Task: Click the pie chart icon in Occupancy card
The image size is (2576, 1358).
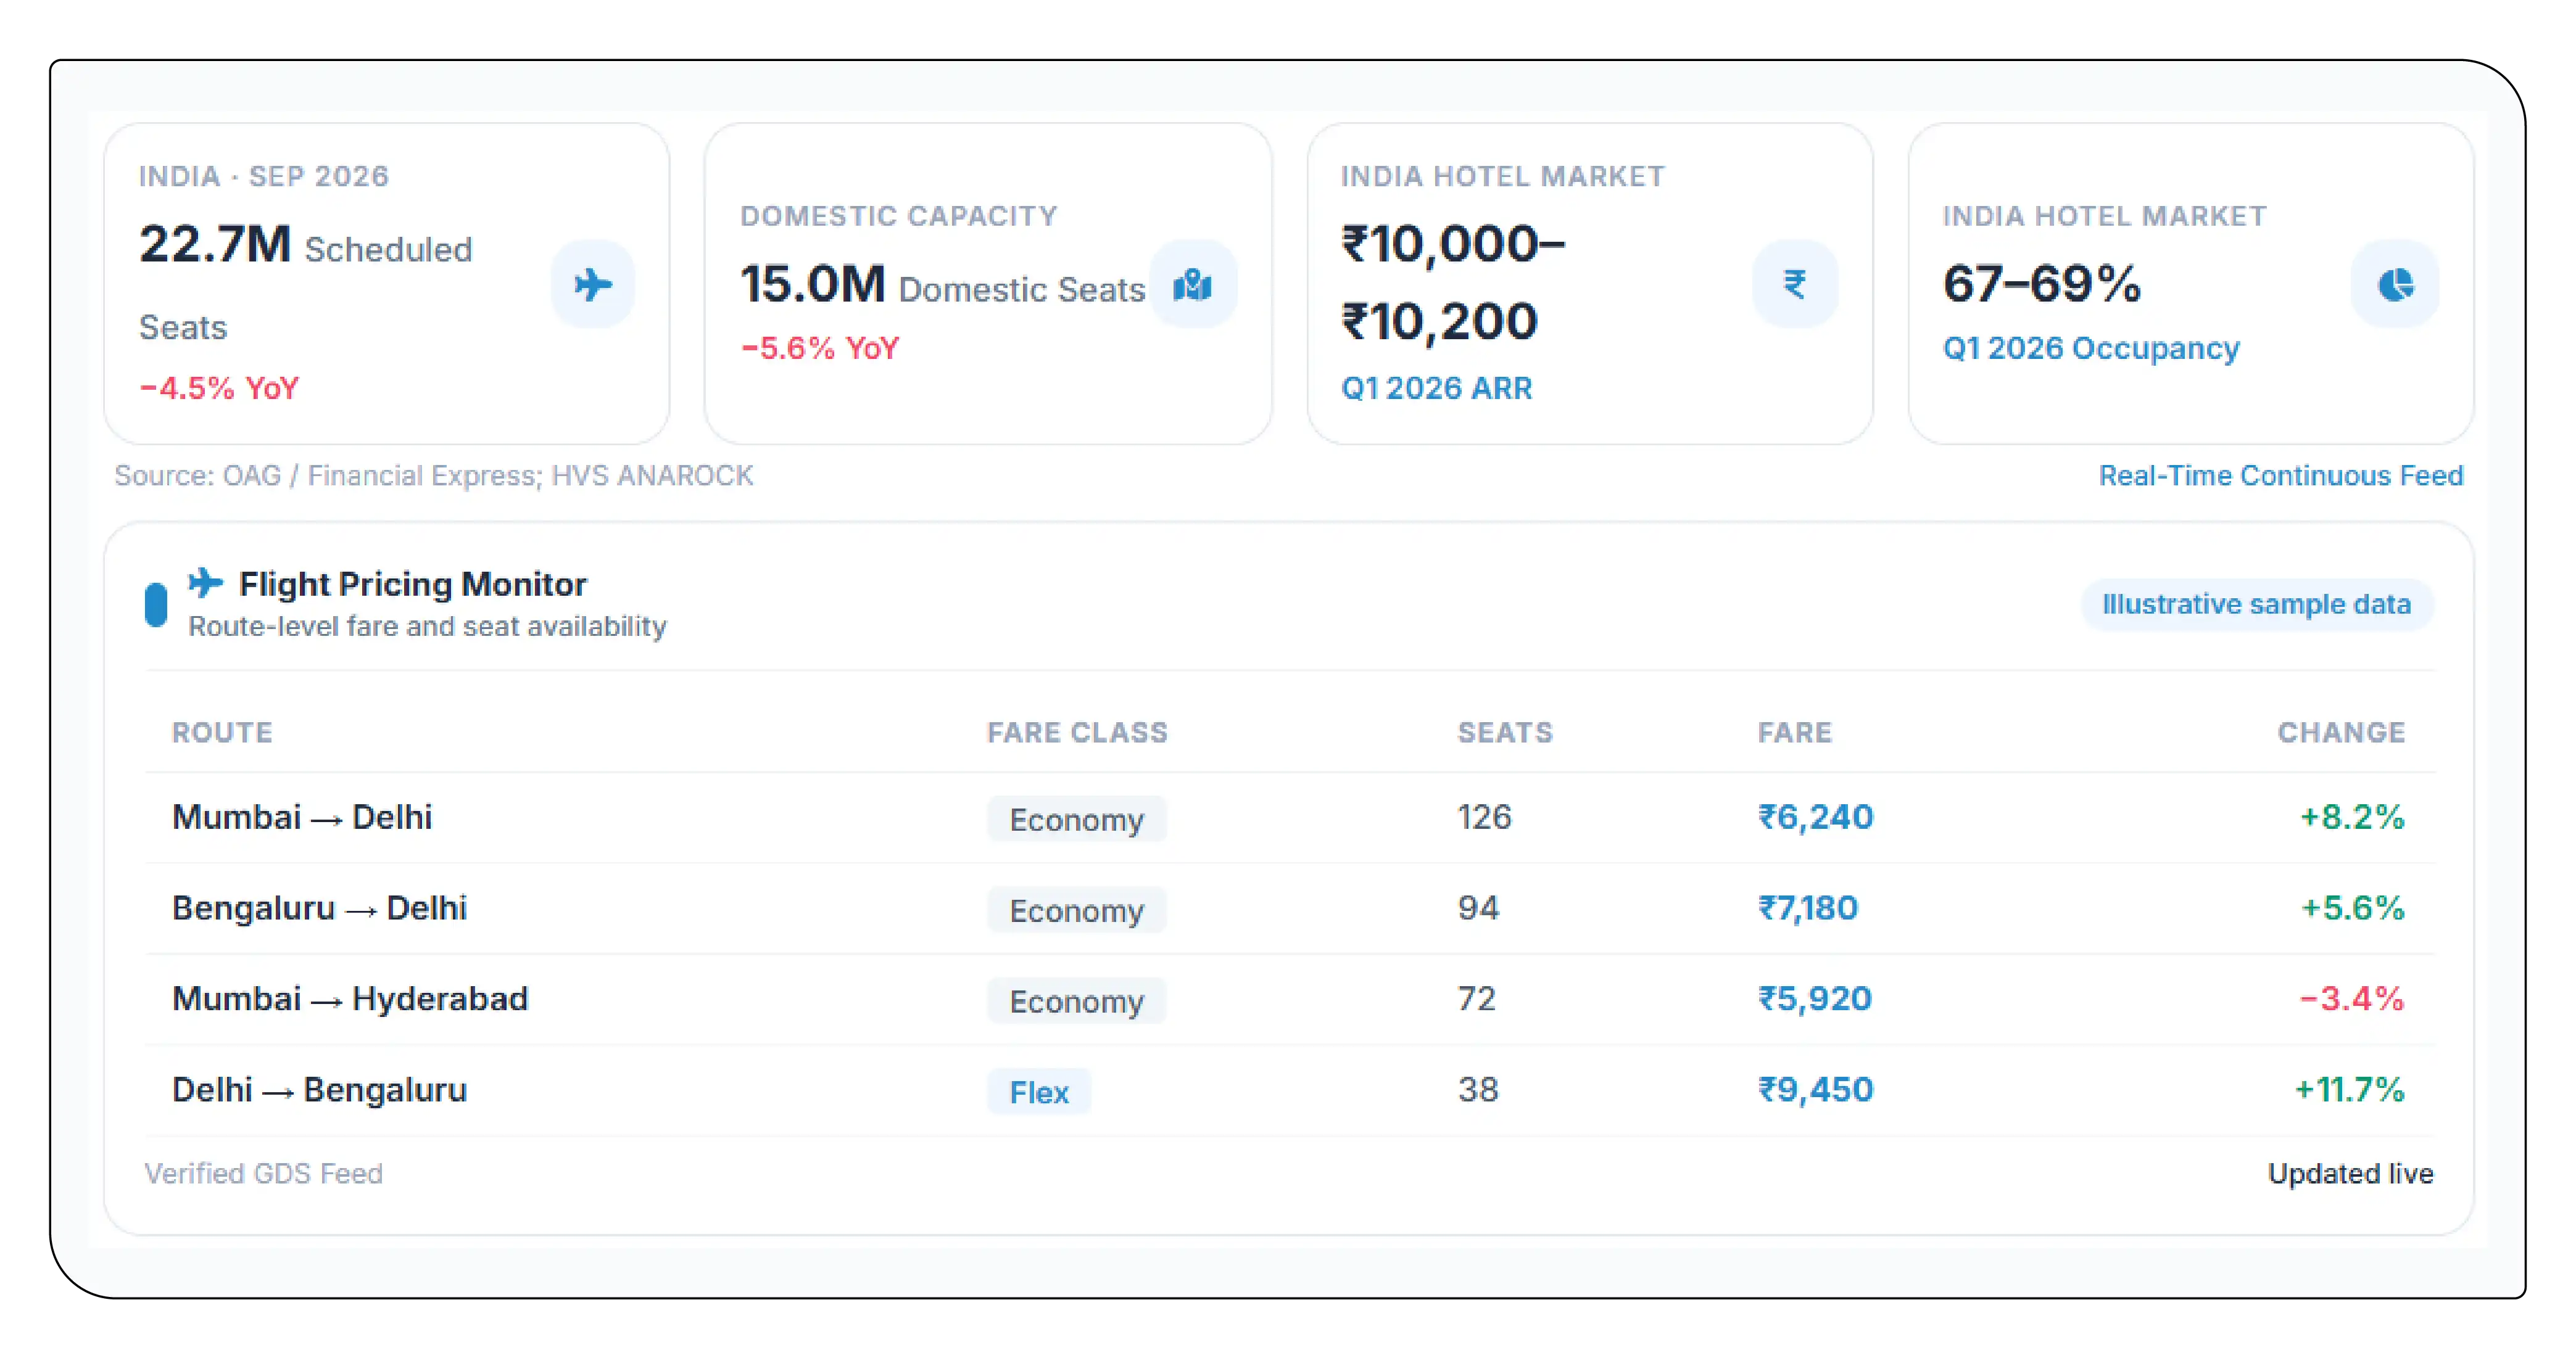Action: [x=2396, y=285]
